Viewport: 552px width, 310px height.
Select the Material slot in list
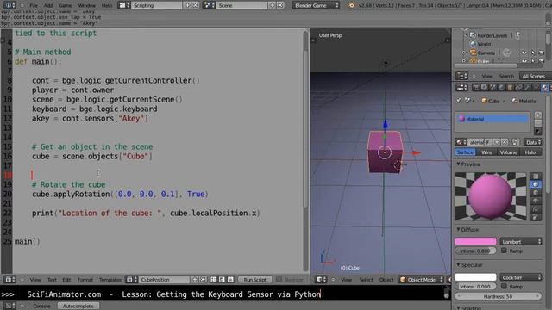pos(492,119)
